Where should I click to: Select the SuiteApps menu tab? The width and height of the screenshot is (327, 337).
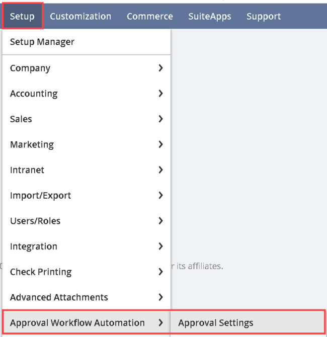pos(210,16)
